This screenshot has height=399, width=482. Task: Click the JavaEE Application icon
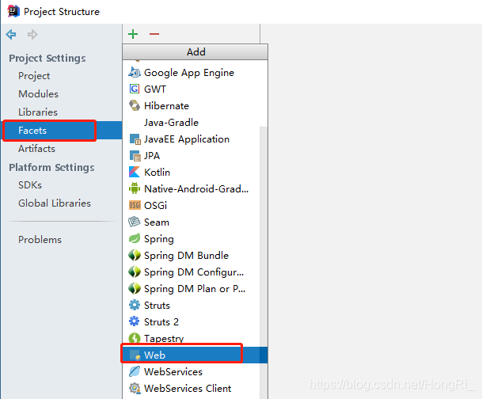[x=135, y=139]
